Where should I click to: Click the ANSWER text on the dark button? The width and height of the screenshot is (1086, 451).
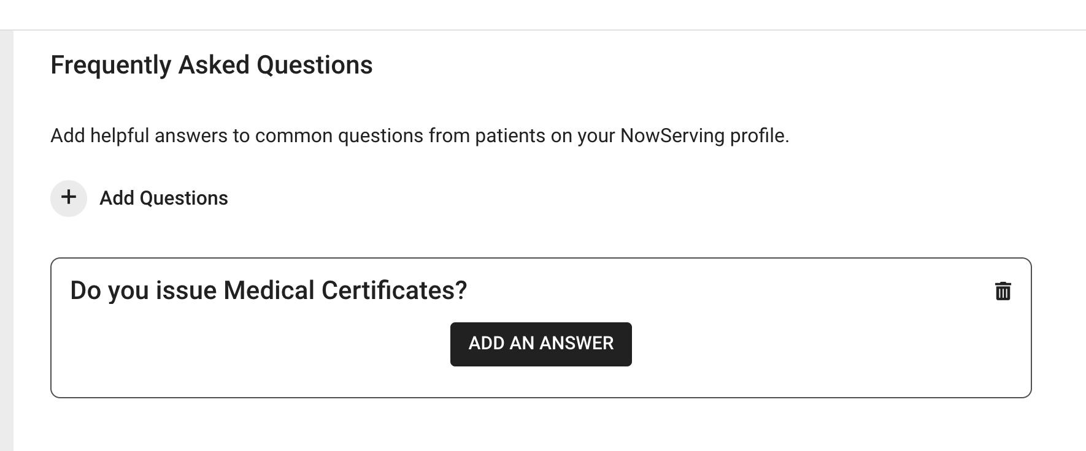point(576,343)
